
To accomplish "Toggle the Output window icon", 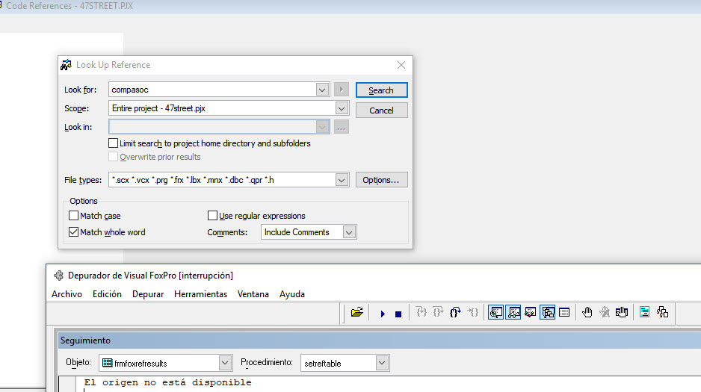I will coord(565,313).
